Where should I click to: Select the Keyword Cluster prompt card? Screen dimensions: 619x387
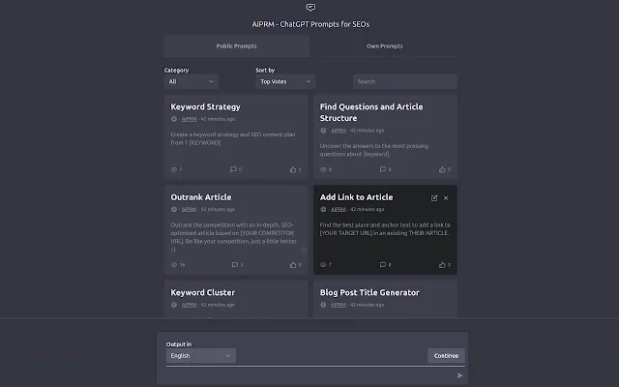tap(203, 292)
